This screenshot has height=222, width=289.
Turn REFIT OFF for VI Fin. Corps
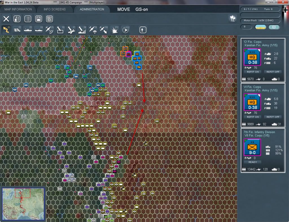[273, 117]
